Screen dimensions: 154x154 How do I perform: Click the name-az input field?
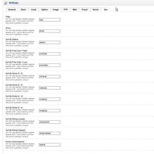tap(50, 77)
